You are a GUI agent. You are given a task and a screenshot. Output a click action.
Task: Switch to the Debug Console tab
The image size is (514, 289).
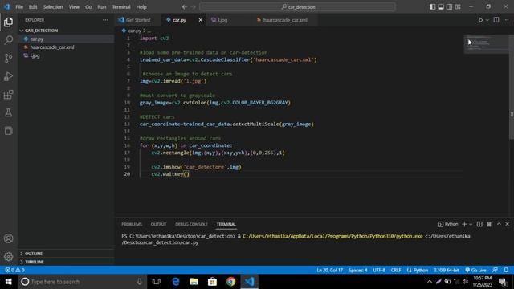[191, 224]
